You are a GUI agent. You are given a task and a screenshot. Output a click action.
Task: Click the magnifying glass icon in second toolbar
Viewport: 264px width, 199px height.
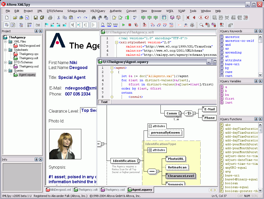(x=201, y=25)
